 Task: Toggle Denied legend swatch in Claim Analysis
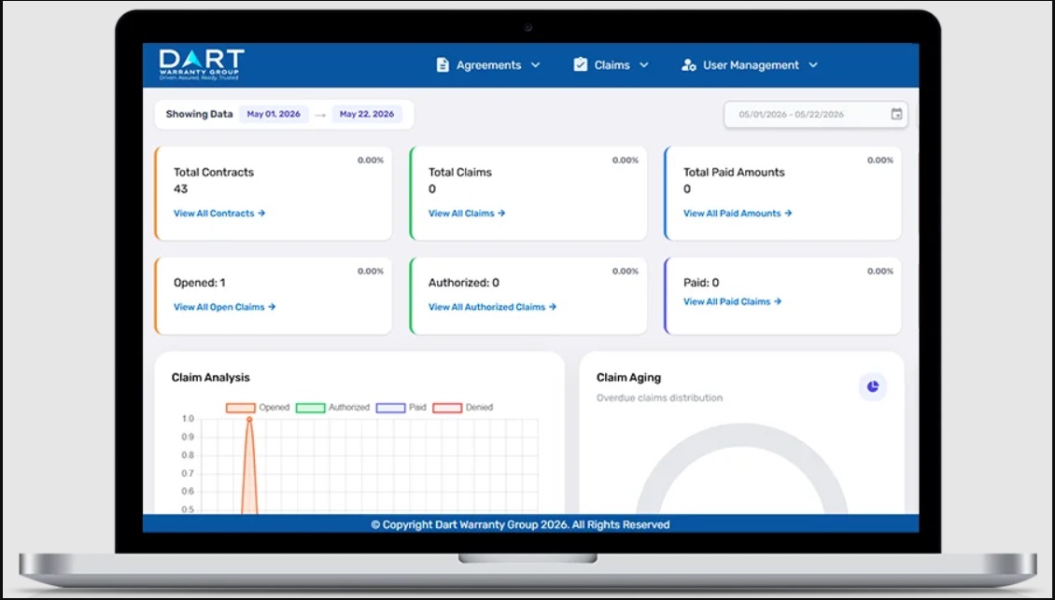(447, 408)
